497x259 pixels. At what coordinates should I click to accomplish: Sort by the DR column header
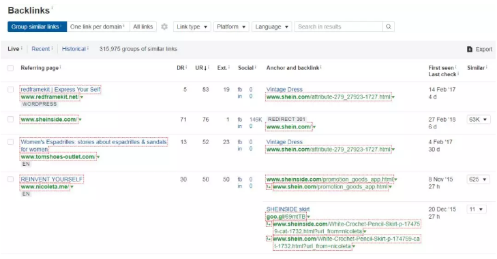click(181, 68)
